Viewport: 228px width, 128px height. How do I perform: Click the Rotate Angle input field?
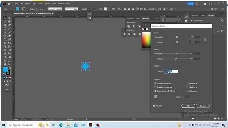click(174, 71)
